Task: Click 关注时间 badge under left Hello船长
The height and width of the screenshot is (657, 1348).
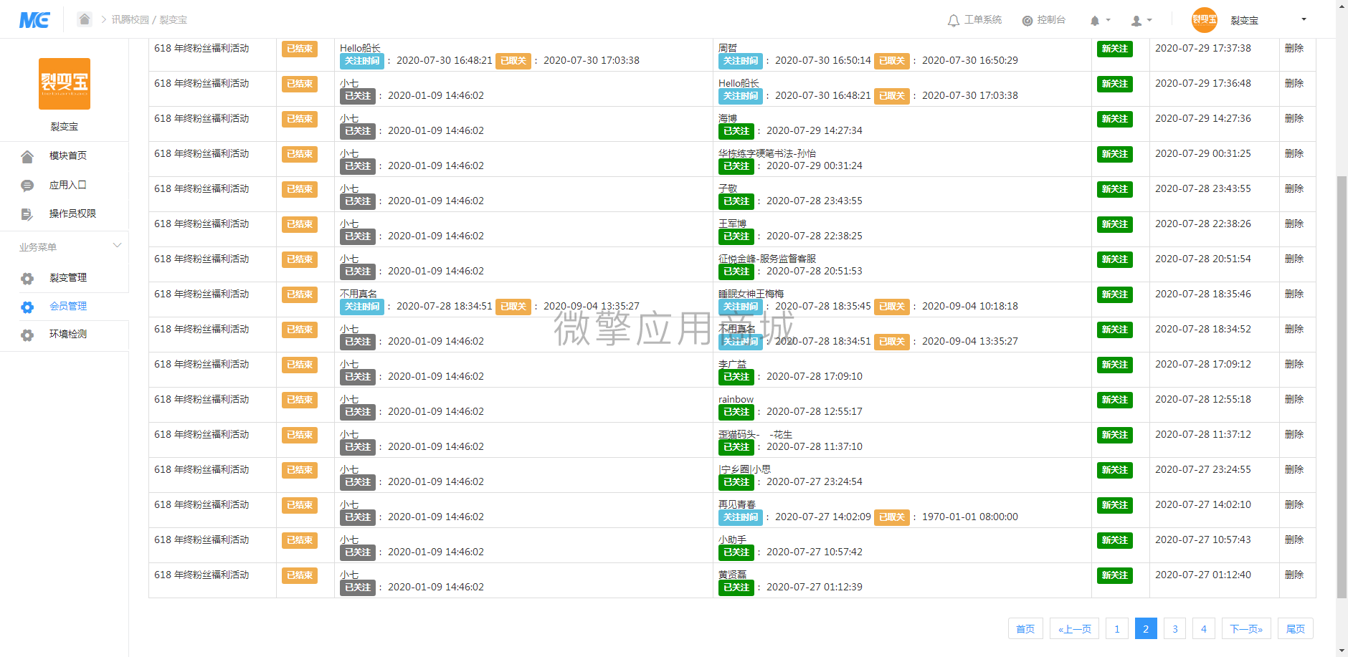Action: pyautogui.click(x=362, y=61)
